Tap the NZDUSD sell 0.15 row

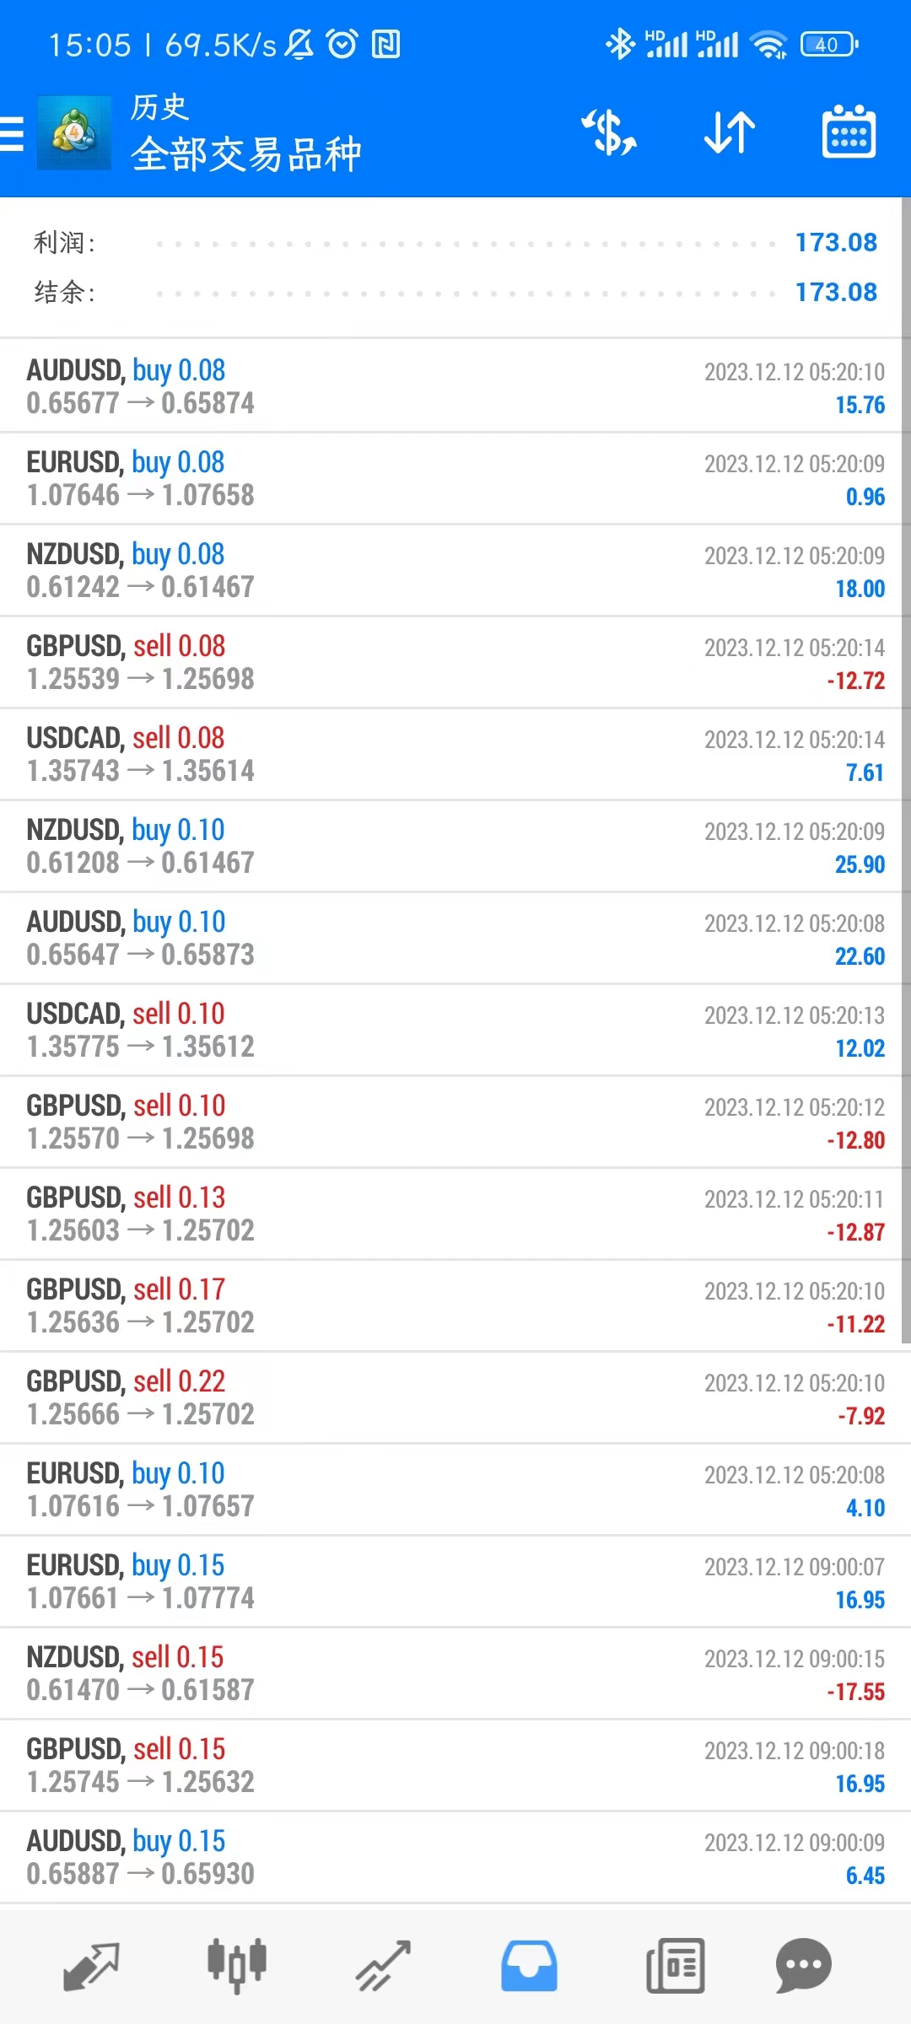(455, 1673)
